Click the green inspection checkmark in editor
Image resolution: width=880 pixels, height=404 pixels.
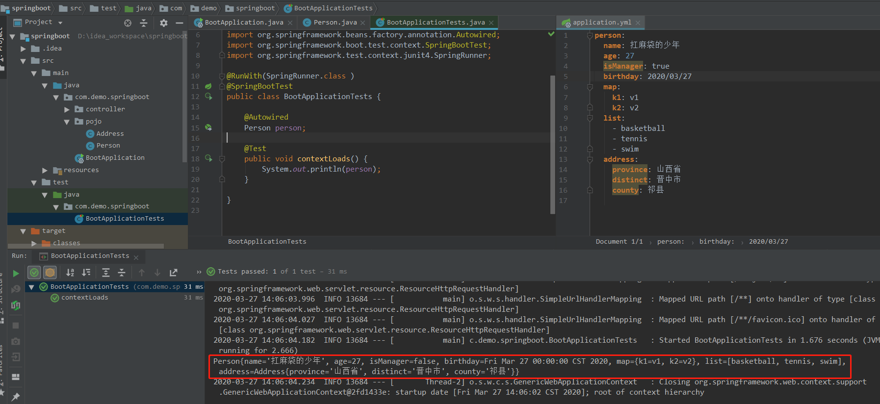(x=551, y=34)
